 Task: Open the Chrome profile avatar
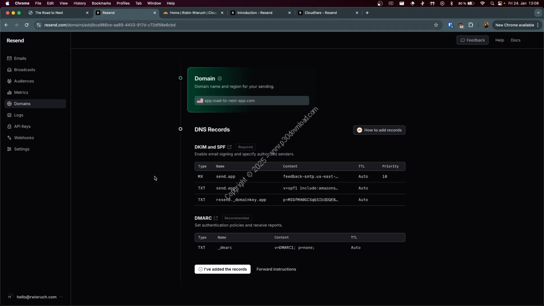(486, 25)
